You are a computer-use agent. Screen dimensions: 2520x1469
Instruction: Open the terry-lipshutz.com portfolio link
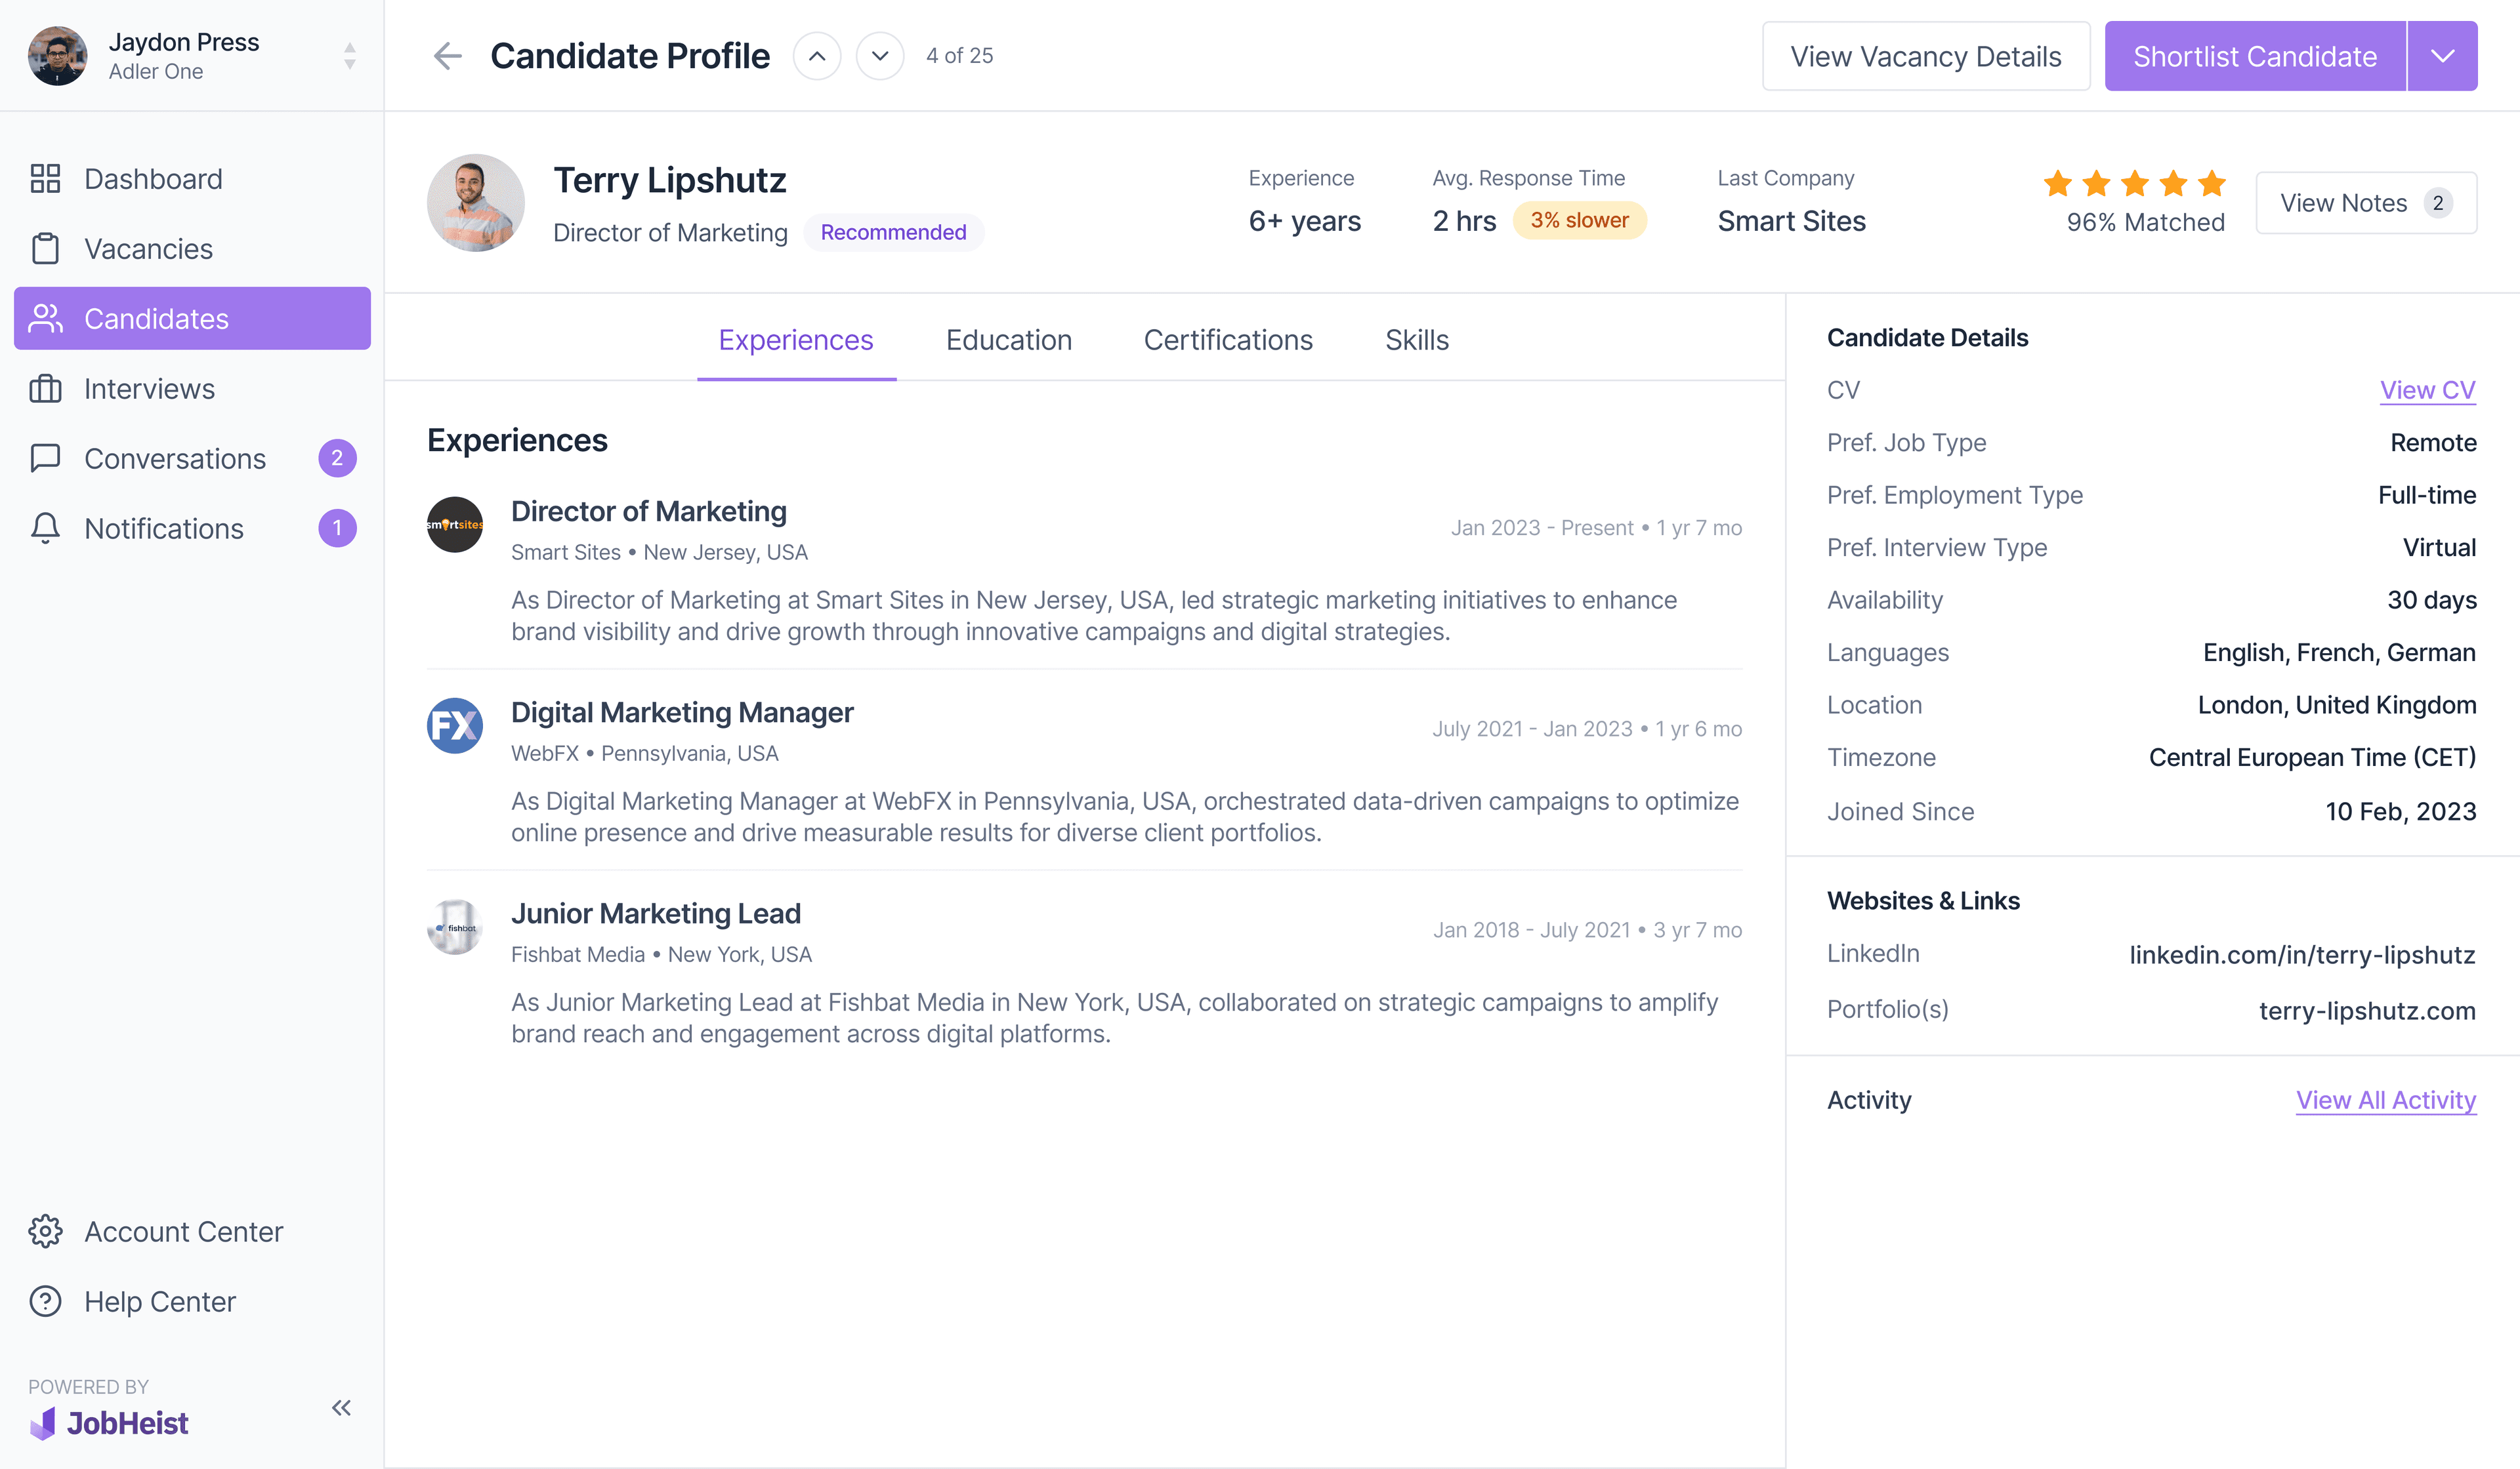2367,1011
